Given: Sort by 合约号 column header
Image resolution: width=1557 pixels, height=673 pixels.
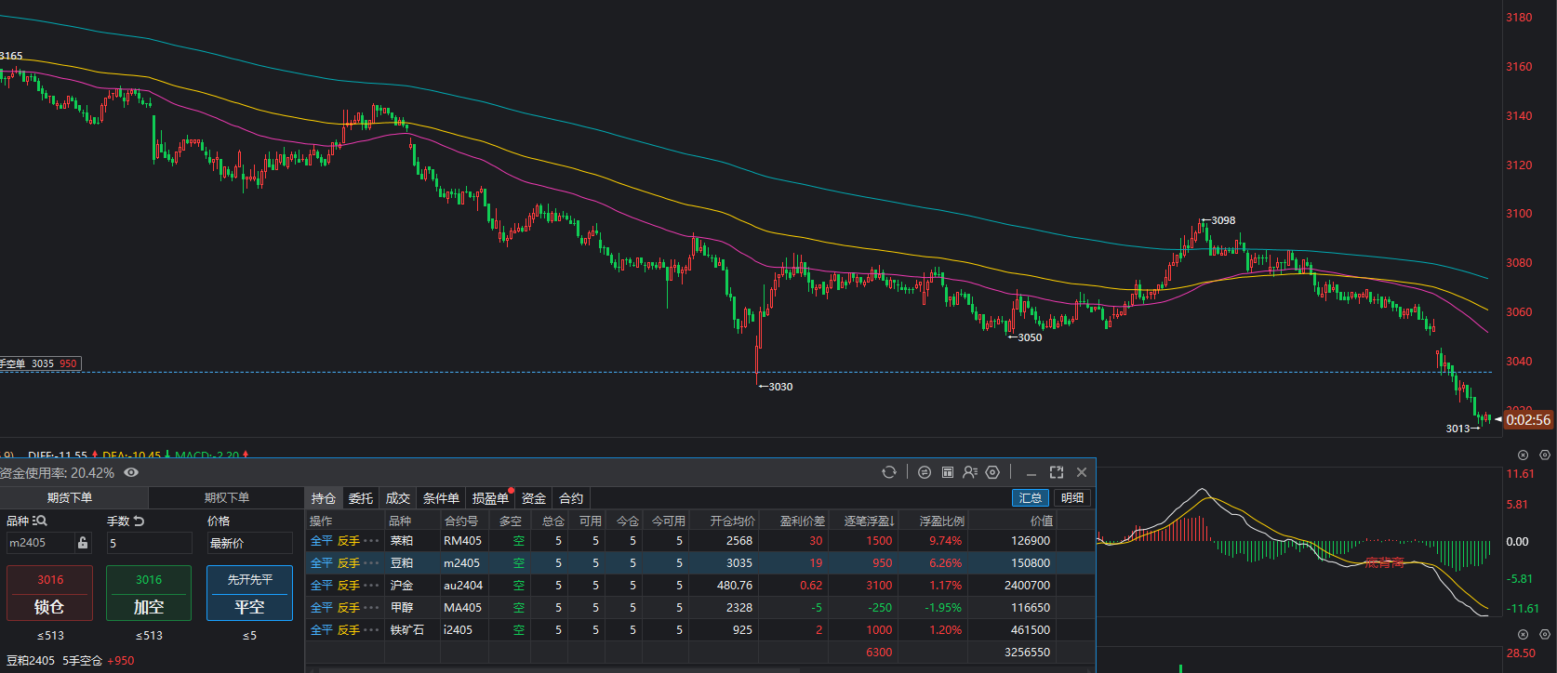Looking at the screenshot, I should coord(461,521).
